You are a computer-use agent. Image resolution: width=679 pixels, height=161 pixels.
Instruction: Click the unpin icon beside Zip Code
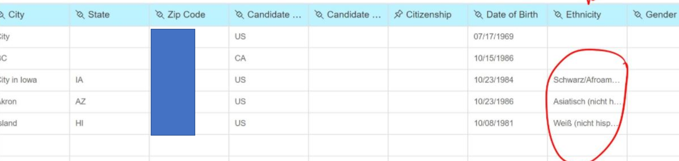pyautogui.click(x=160, y=15)
